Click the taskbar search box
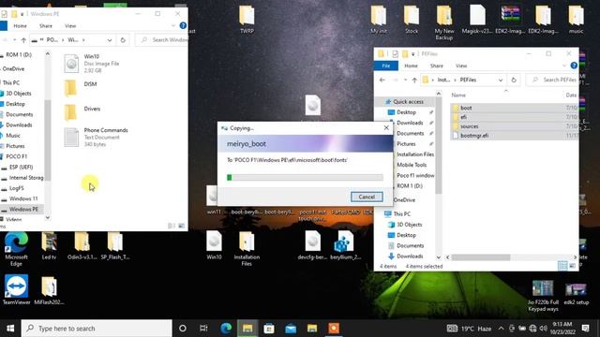This screenshot has width=600, height=337. (97, 329)
